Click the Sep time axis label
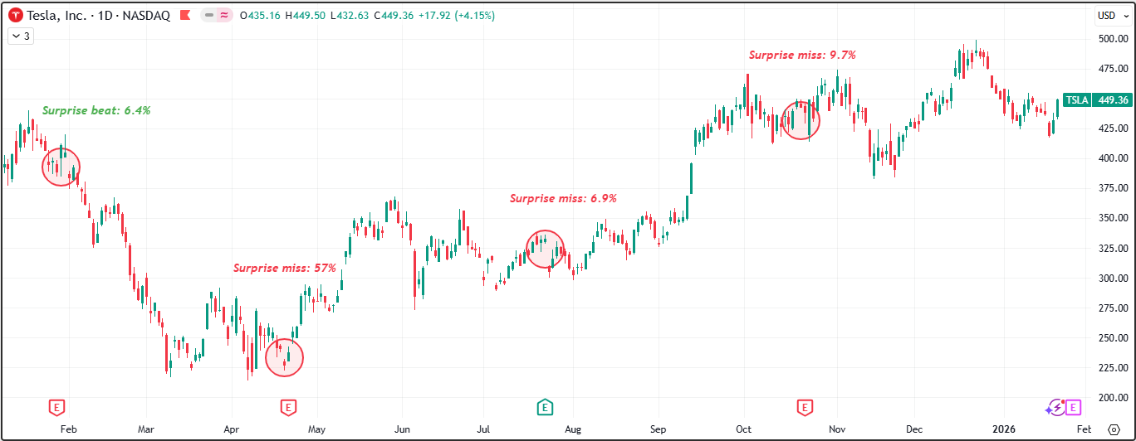Screen dimensions: 1136x441 click(659, 429)
